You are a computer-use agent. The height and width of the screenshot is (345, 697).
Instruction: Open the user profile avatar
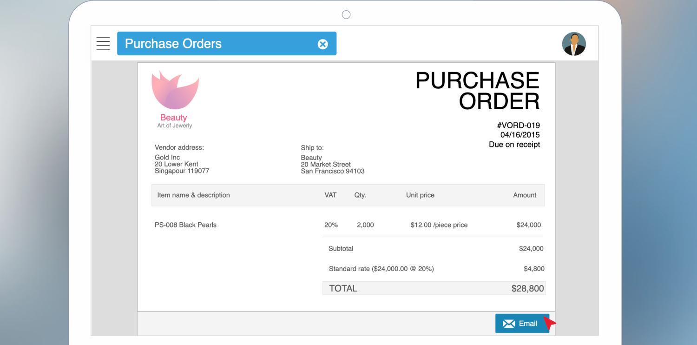[x=574, y=44]
